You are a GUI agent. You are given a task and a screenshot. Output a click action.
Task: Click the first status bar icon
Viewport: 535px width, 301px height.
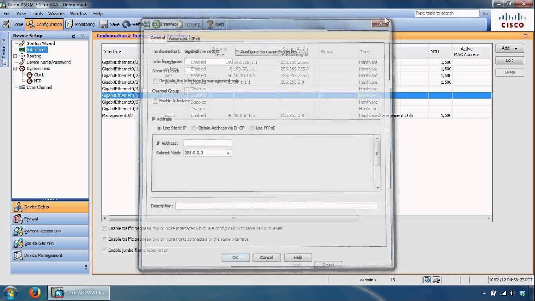[427, 280]
